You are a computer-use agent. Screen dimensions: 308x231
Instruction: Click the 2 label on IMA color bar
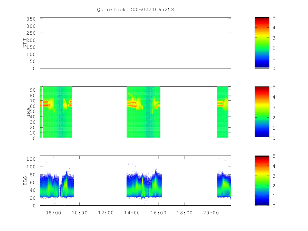(x=274, y=118)
